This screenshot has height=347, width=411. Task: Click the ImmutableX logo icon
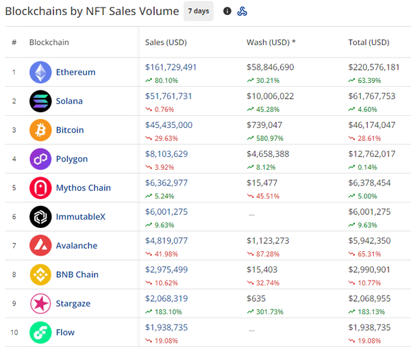[x=40, y=217]
